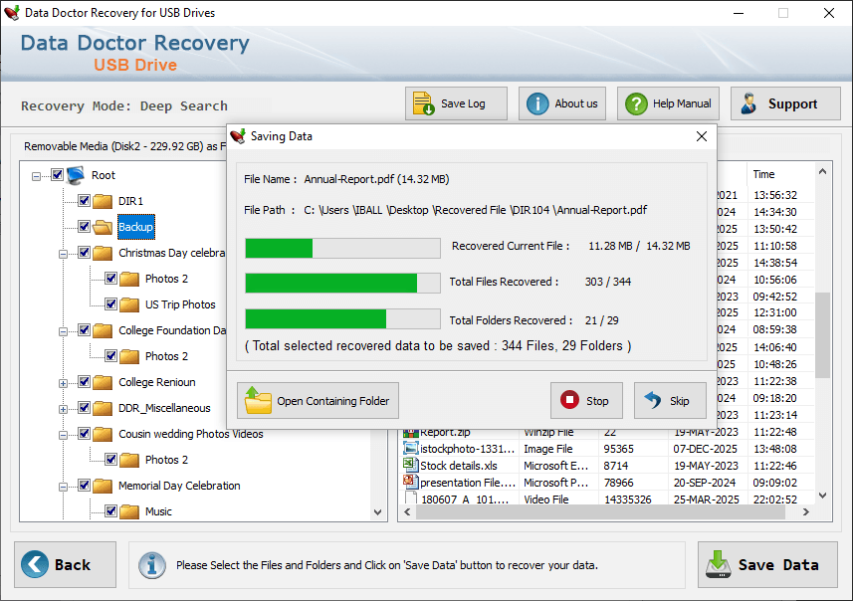Click the Help Manual question mark icon

tap(636, 103)
